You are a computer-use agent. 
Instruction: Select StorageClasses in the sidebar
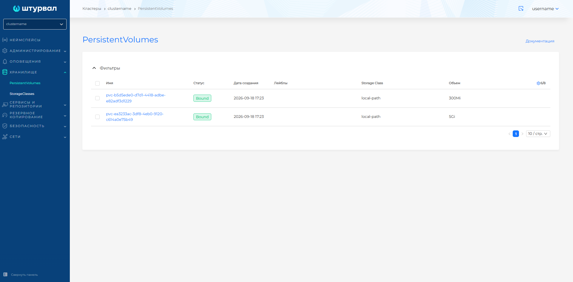[22, 94]
